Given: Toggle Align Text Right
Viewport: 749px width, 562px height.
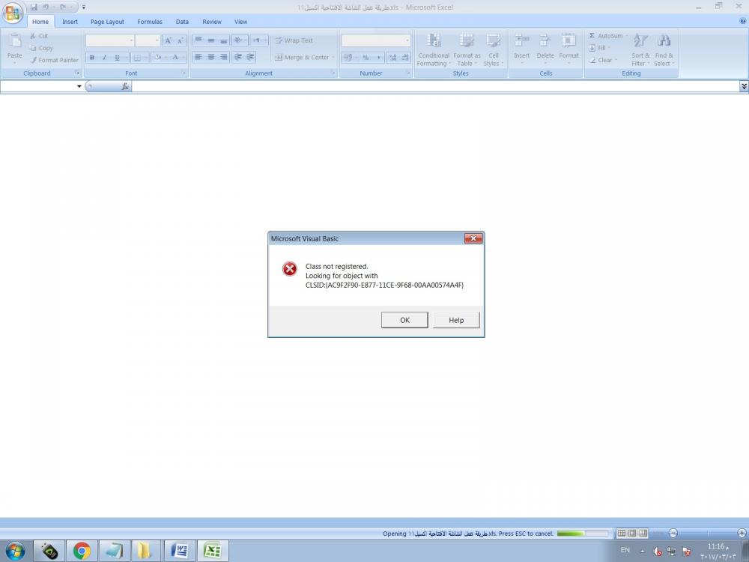Looking at the screenshot, I should click(x=223, y=58).
